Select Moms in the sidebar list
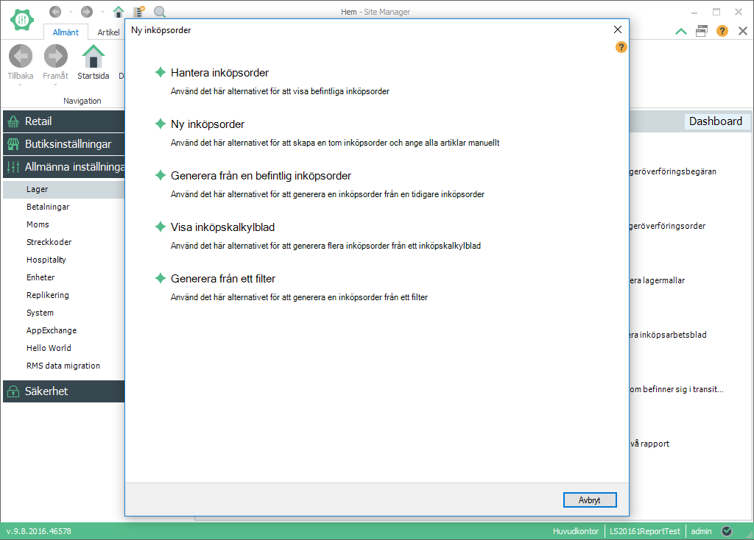Viewport: 754px width, 540px height. coord(38,224)
